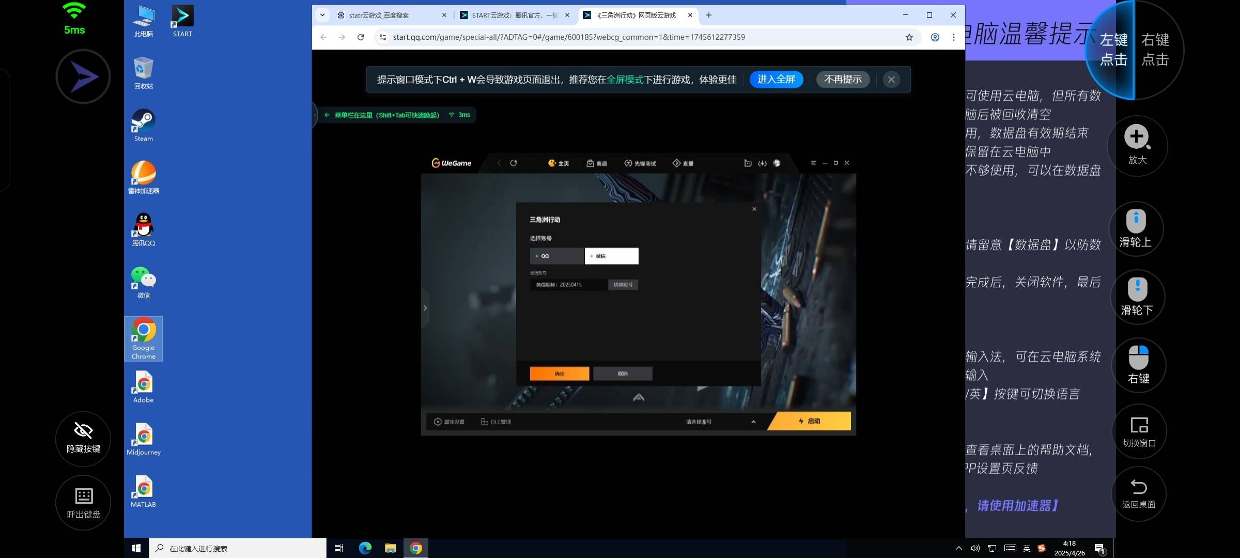This screenshot has height=558, width=1240.
Task: Open a new Chrome tab
Action: tap(709, 15)
